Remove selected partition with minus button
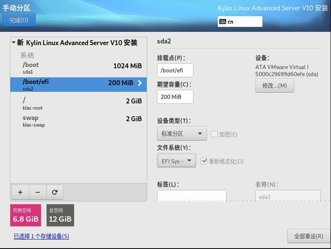 click(38, 192)
